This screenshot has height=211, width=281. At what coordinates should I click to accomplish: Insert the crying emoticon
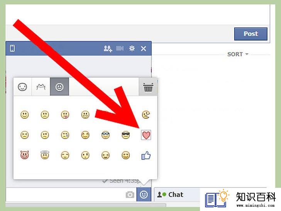coord(65,135)
